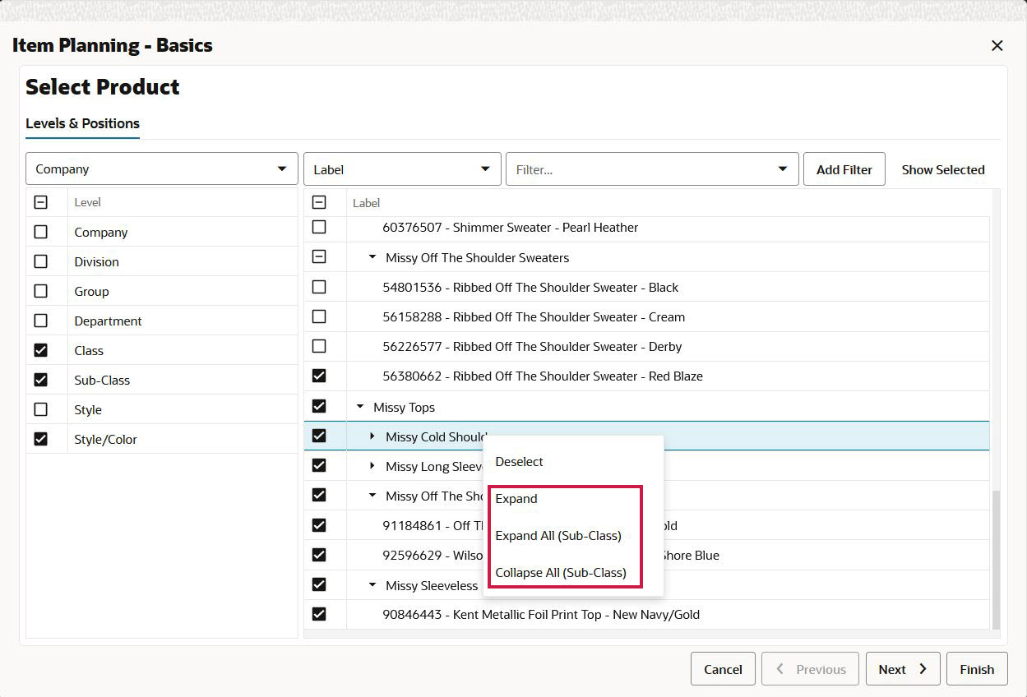Viewport: 1027px width, 697px height.
Task: Check the Group level checkbox
Action: click(40, 291)
